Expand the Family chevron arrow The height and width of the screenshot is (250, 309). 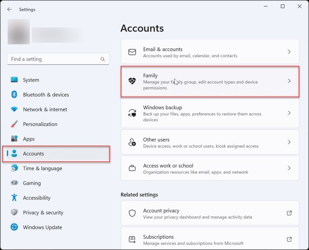289,81
